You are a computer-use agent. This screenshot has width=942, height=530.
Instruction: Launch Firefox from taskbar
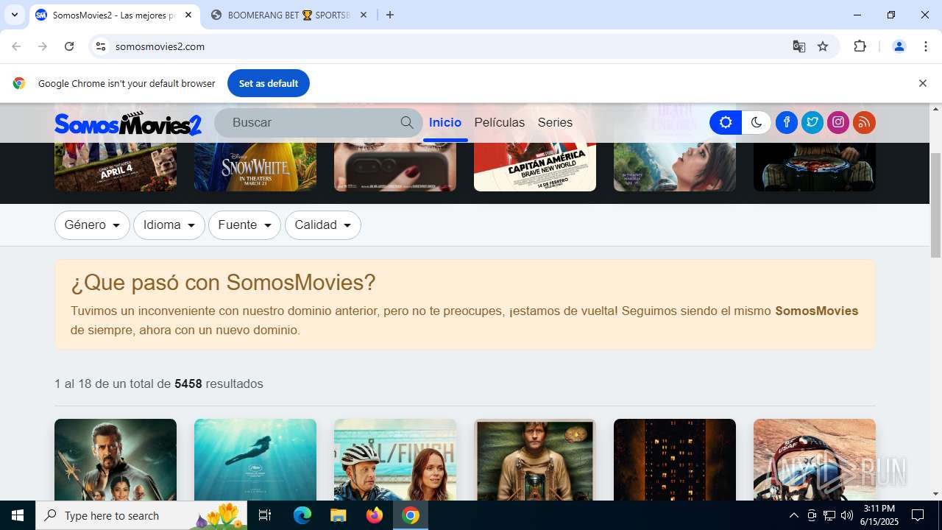pyautogui.click(x=375, y=515)
